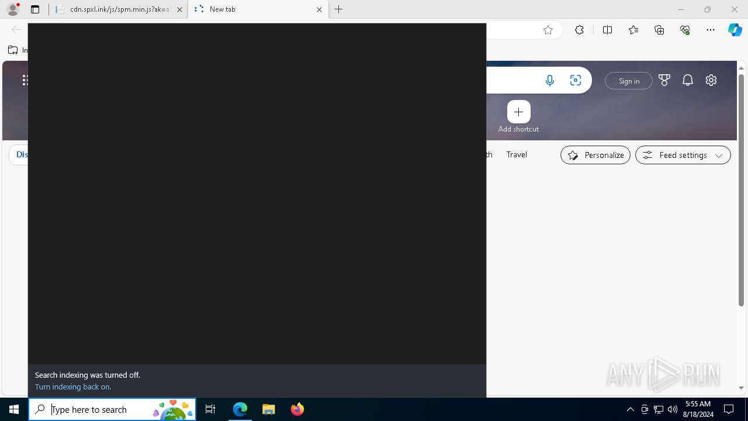The height and width of the screenshot is (421, 748).
Task: Open the Action Center notification icon
Action: [x=729, y=409]
